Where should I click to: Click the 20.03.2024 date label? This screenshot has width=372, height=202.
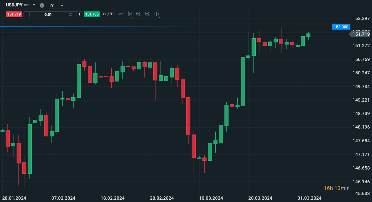260,198
